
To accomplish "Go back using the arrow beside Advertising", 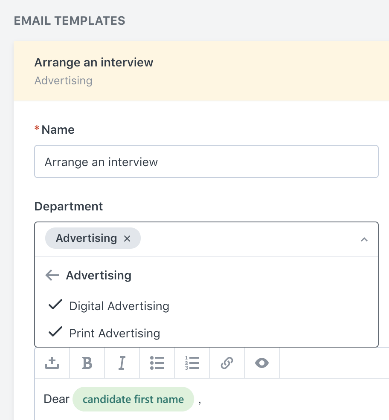I will click(52, 275).
